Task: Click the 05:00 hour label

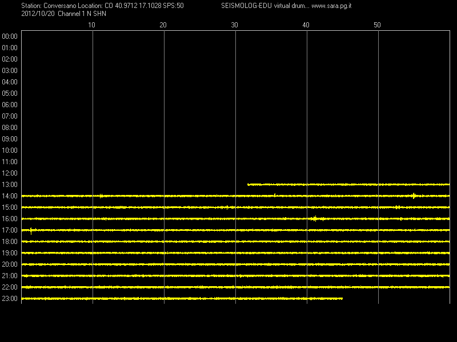Action: pyautogui.click(x=10, y=93)
